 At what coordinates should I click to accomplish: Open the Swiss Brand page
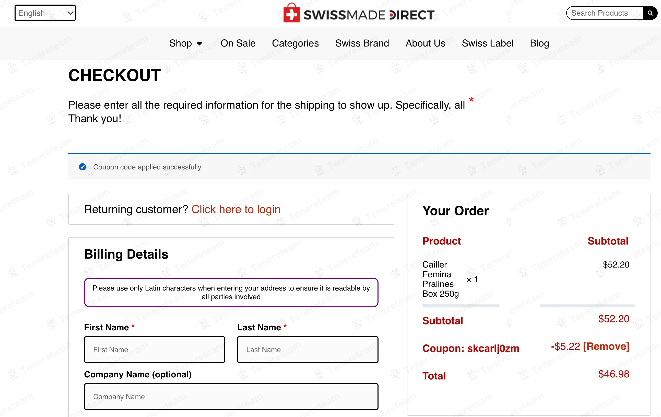point(362,43)
